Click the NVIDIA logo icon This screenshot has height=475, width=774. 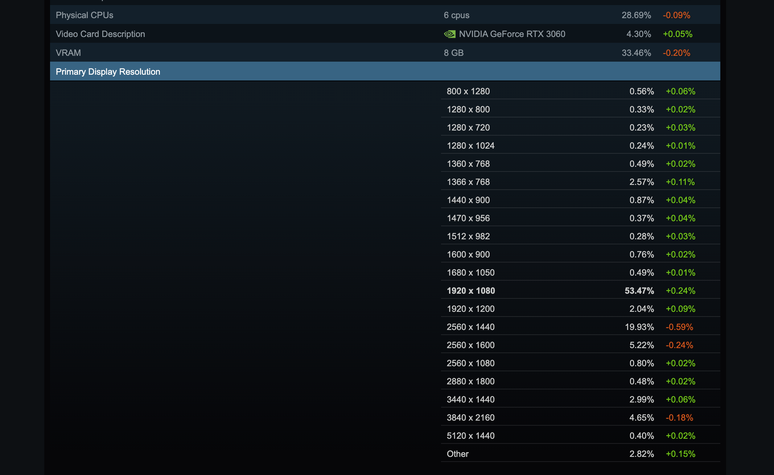coord(449,34)
